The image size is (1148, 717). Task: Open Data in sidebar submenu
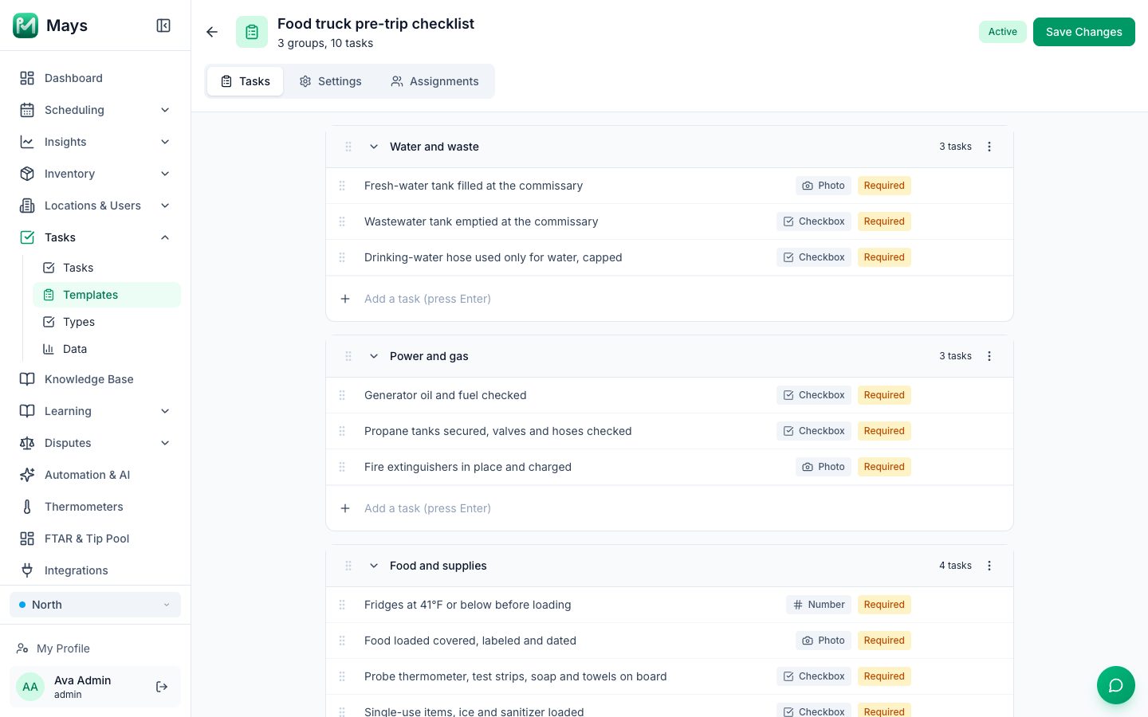click(107, 349)
